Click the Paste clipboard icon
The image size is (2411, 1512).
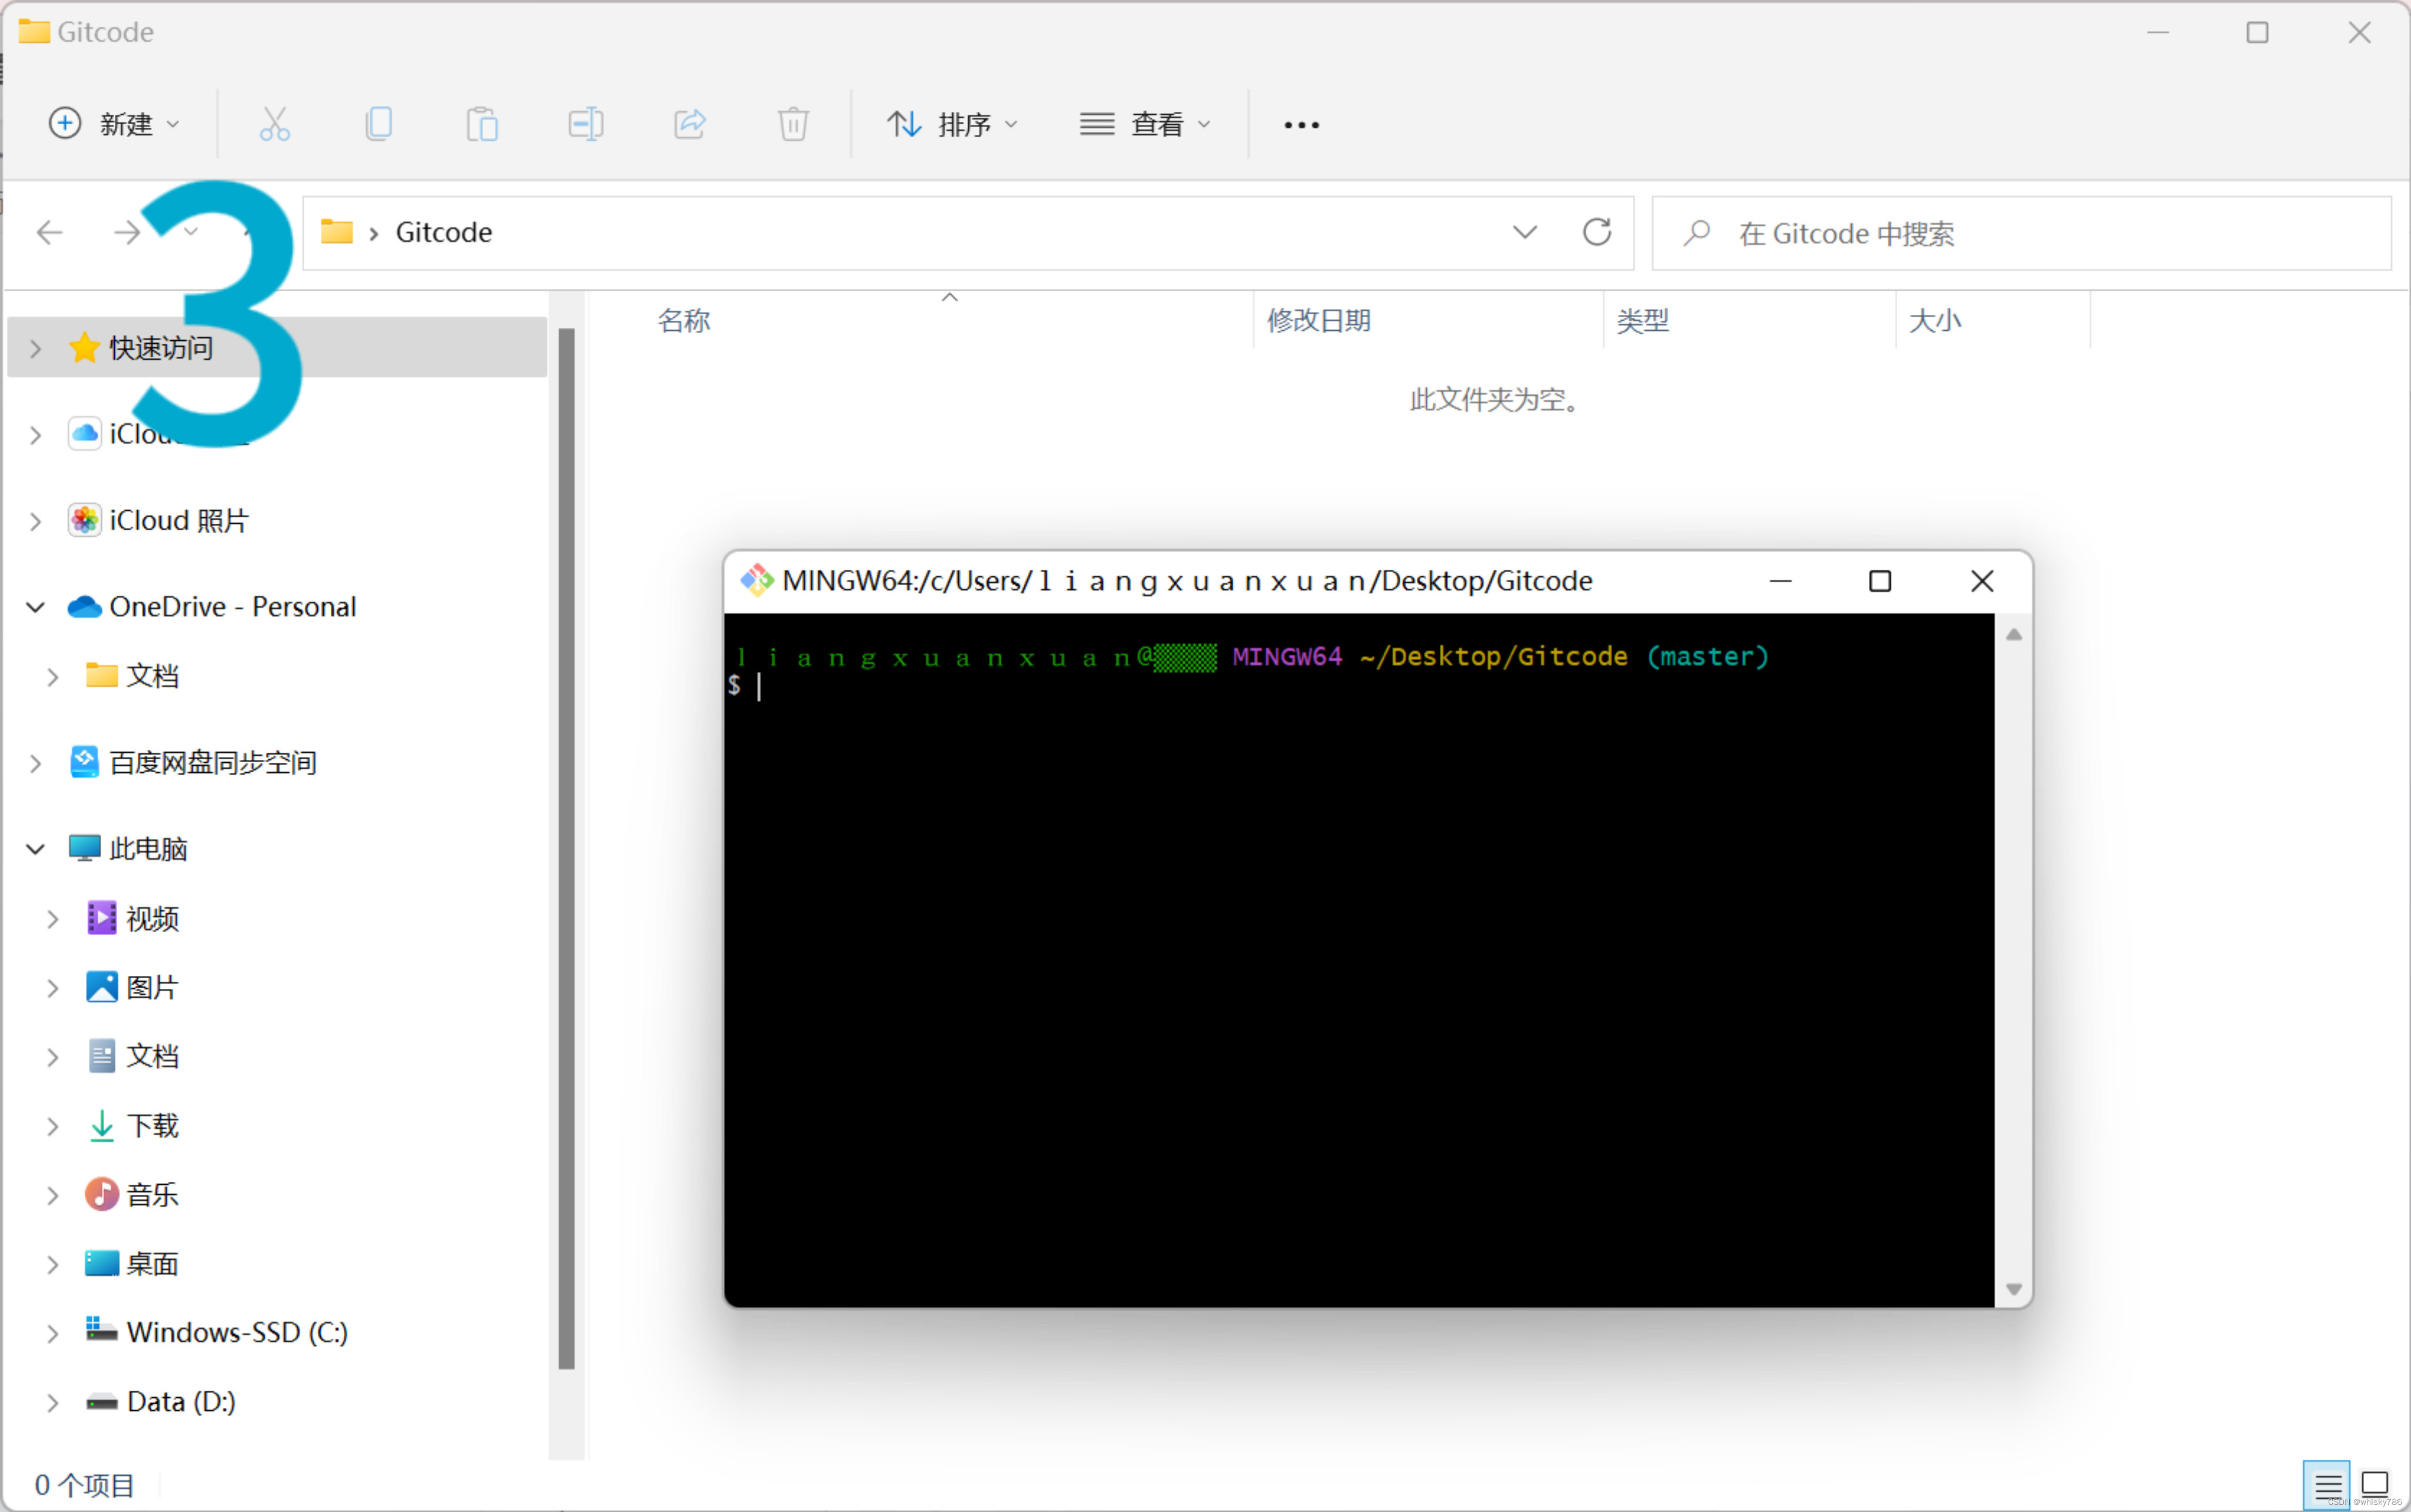click(x=482, y=124)
